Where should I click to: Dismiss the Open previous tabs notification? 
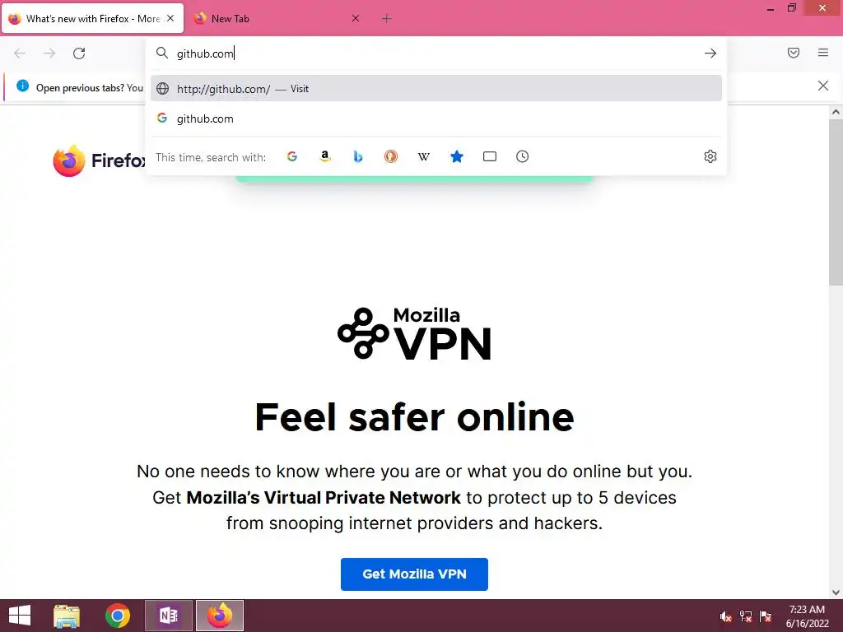[x=823, y=86]
